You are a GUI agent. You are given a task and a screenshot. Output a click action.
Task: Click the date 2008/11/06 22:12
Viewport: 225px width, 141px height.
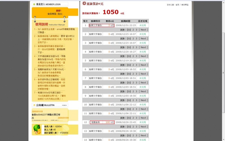tap(126, 105)
